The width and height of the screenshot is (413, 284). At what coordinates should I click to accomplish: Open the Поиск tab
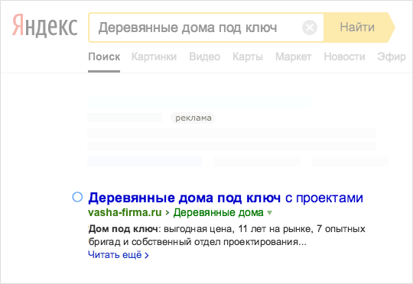[104, 56]
